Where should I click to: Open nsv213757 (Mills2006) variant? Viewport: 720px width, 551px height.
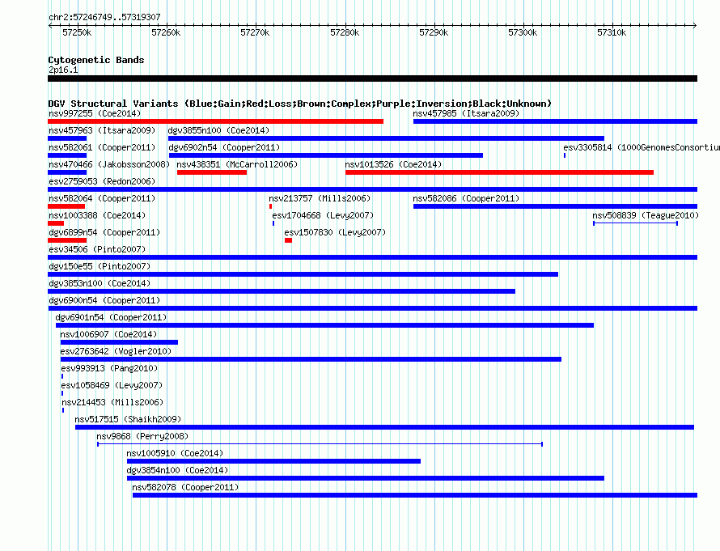click(x=320, y=198)
